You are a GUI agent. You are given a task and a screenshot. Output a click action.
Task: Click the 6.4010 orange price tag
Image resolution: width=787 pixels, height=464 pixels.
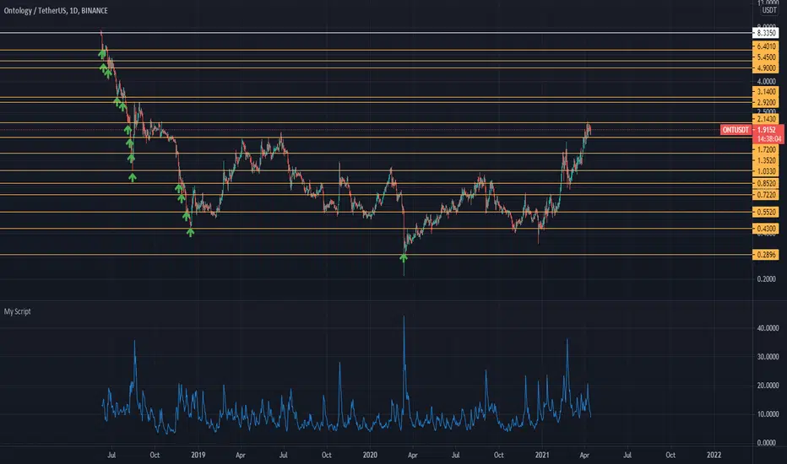765,46
